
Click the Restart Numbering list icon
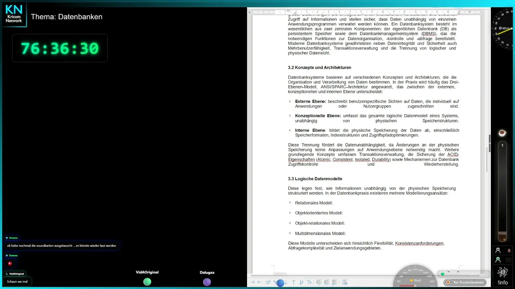327,282
